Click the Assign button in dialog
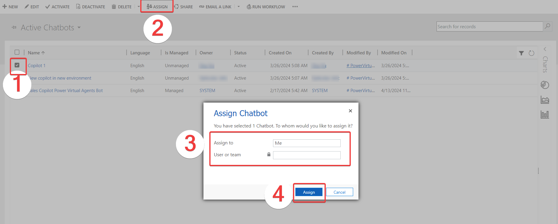This screenshot has width=558, height=224. pos(309,192)
